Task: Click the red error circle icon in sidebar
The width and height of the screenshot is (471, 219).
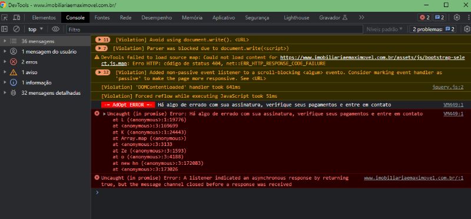Action: coord(14,62)
